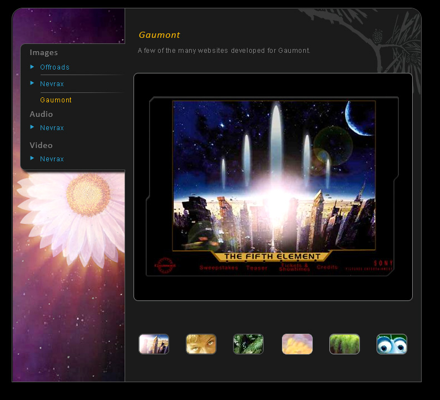Click the Gaumont page heading
This screenshot has width=440, height=400.
pyautogui.click(x=160, y=35)
